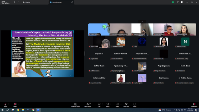Click the Muhammad Hilal participant tile
The height and width of the screenshot is (112, 199).
coord(99,78)
